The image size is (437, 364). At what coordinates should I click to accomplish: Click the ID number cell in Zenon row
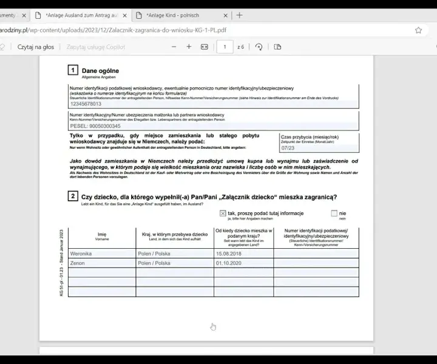(x=316, y=263)
